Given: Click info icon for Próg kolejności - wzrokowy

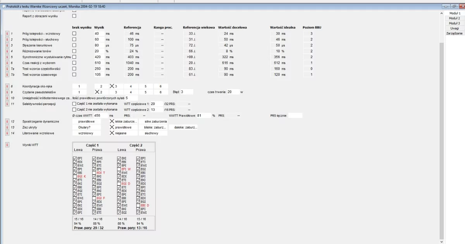Looking at the screenshot, I should tap(7, 34).
